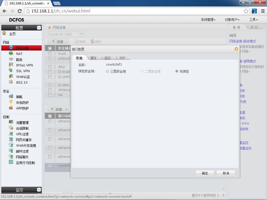Collapse the 配置 panel
This screenshot has height=200, width=267.
pos(39,28)
